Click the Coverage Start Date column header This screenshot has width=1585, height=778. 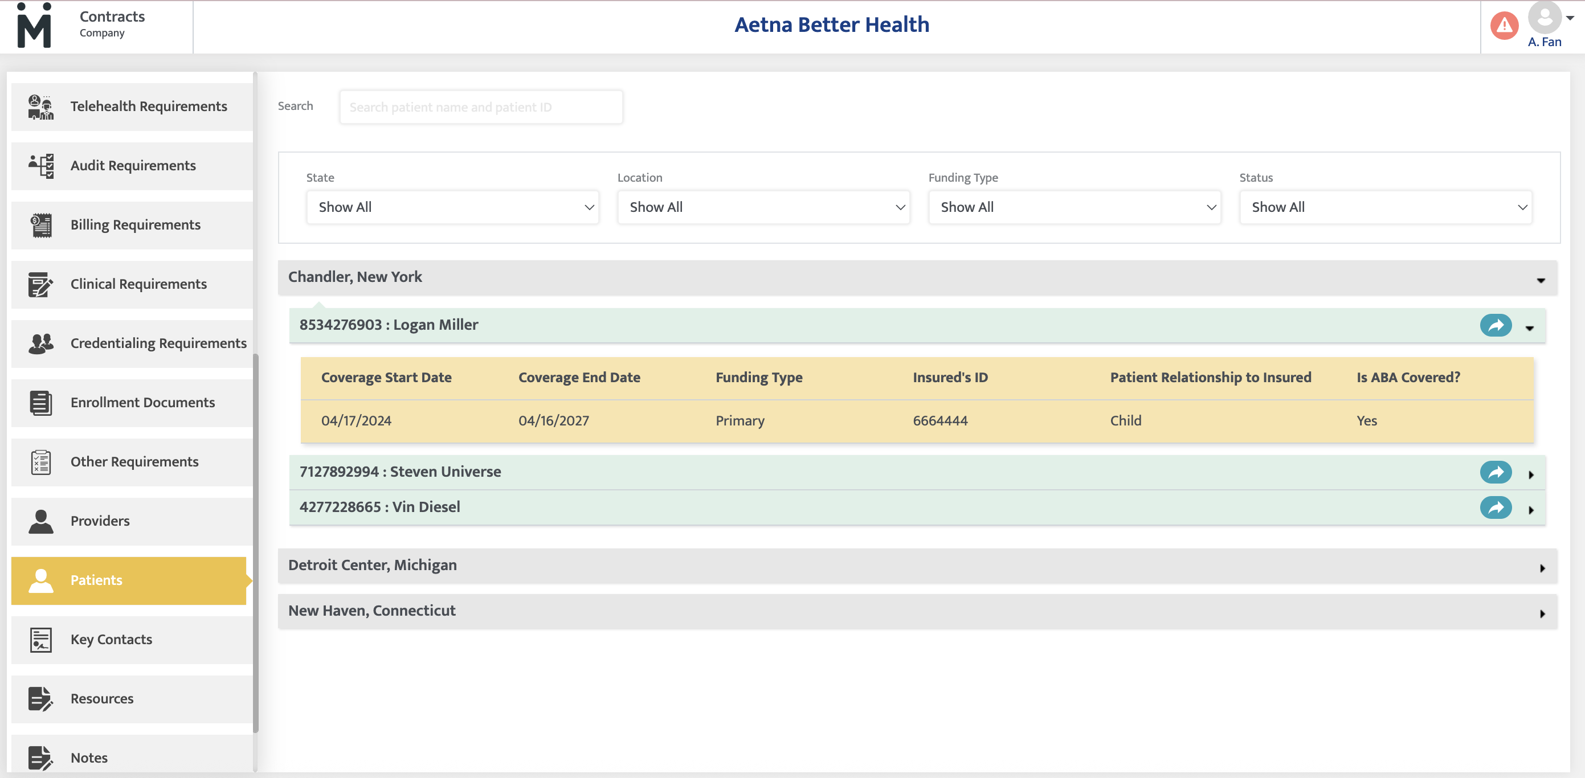click(386, 378)
